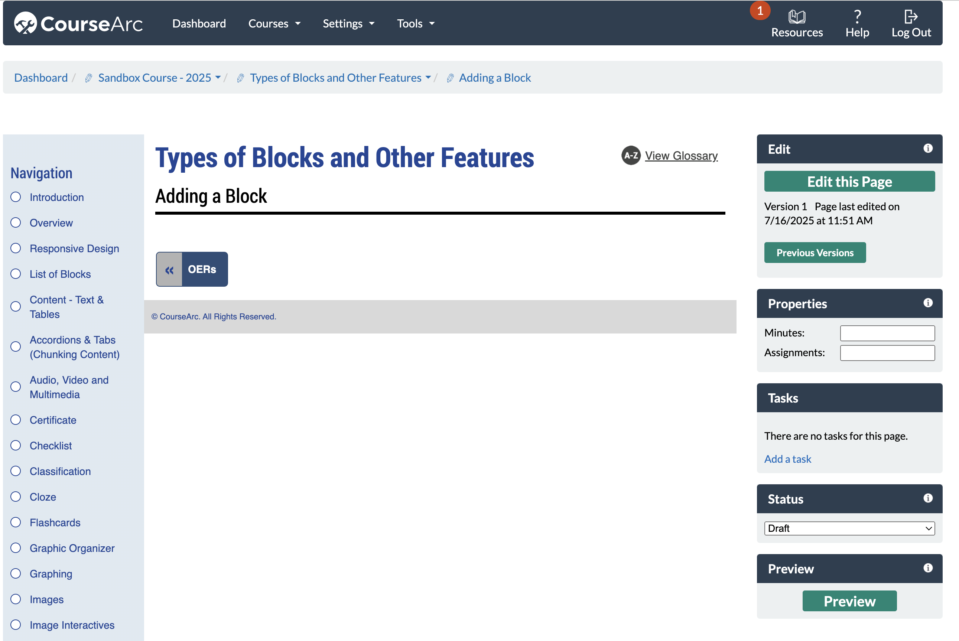Screen dimensions: 959x641
Task: Expand the Courses menu dropdown
Action: [274, 24]
